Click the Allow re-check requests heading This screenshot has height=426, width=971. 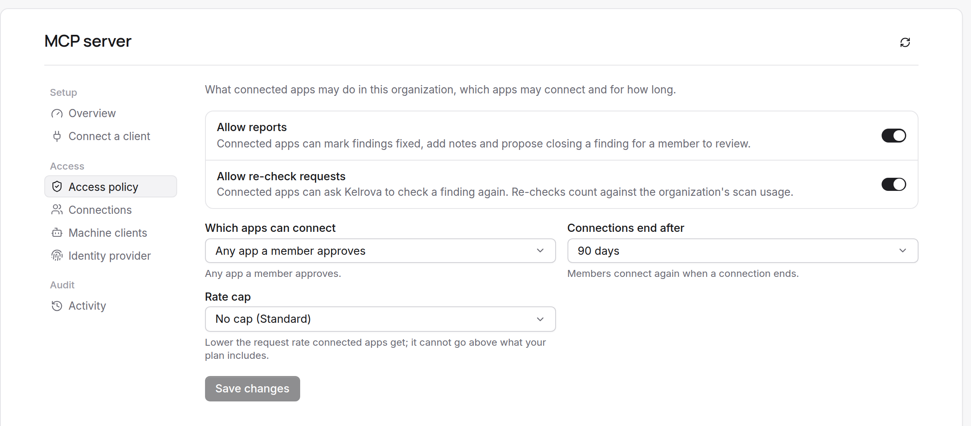pyautogui.click(x=281, y=177)
